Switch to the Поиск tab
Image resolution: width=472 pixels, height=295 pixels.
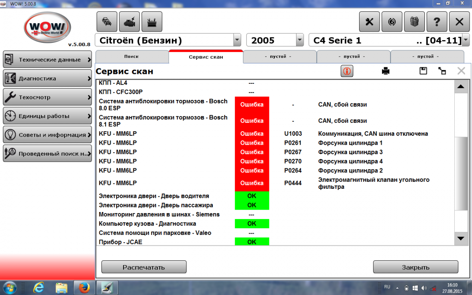pyautogui.click(x=131, y=57)
